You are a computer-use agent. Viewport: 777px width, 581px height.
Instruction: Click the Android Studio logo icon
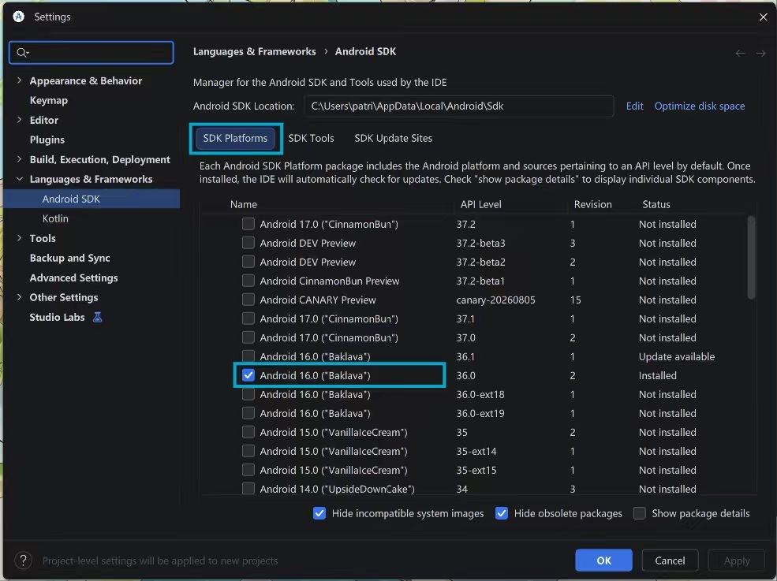point(18,17)
